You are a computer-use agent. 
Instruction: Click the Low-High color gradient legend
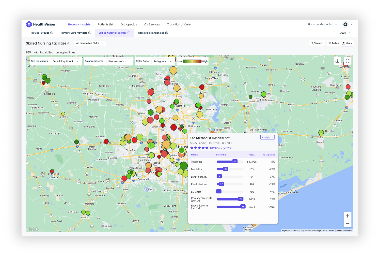click(x=192, y=61)
